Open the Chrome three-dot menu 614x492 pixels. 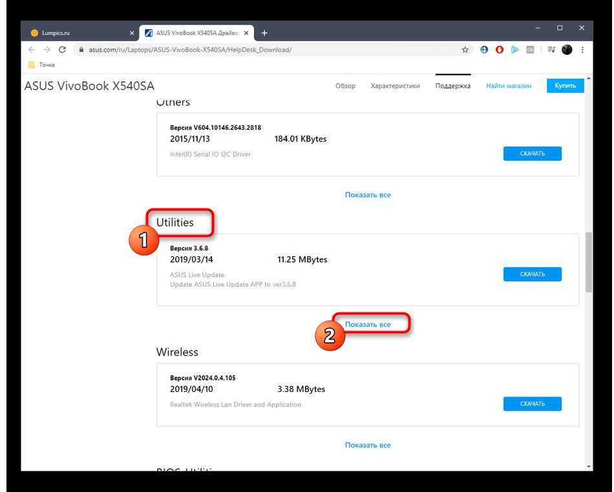(582, 50)
